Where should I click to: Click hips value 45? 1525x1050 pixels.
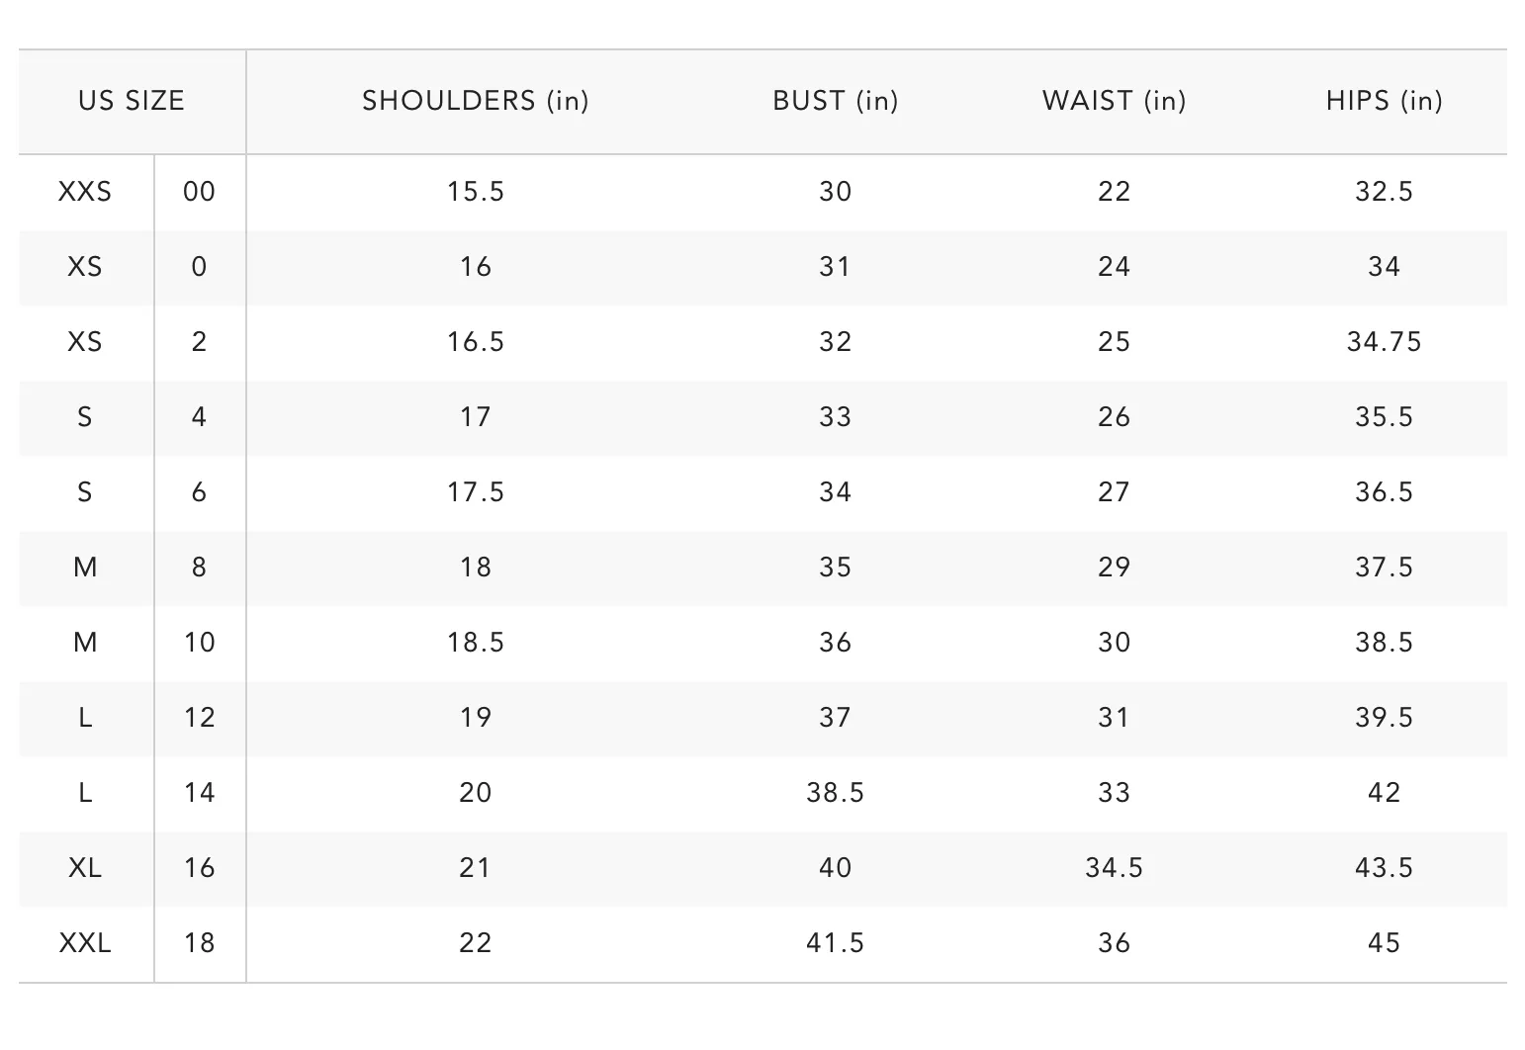coord(1384,943)
